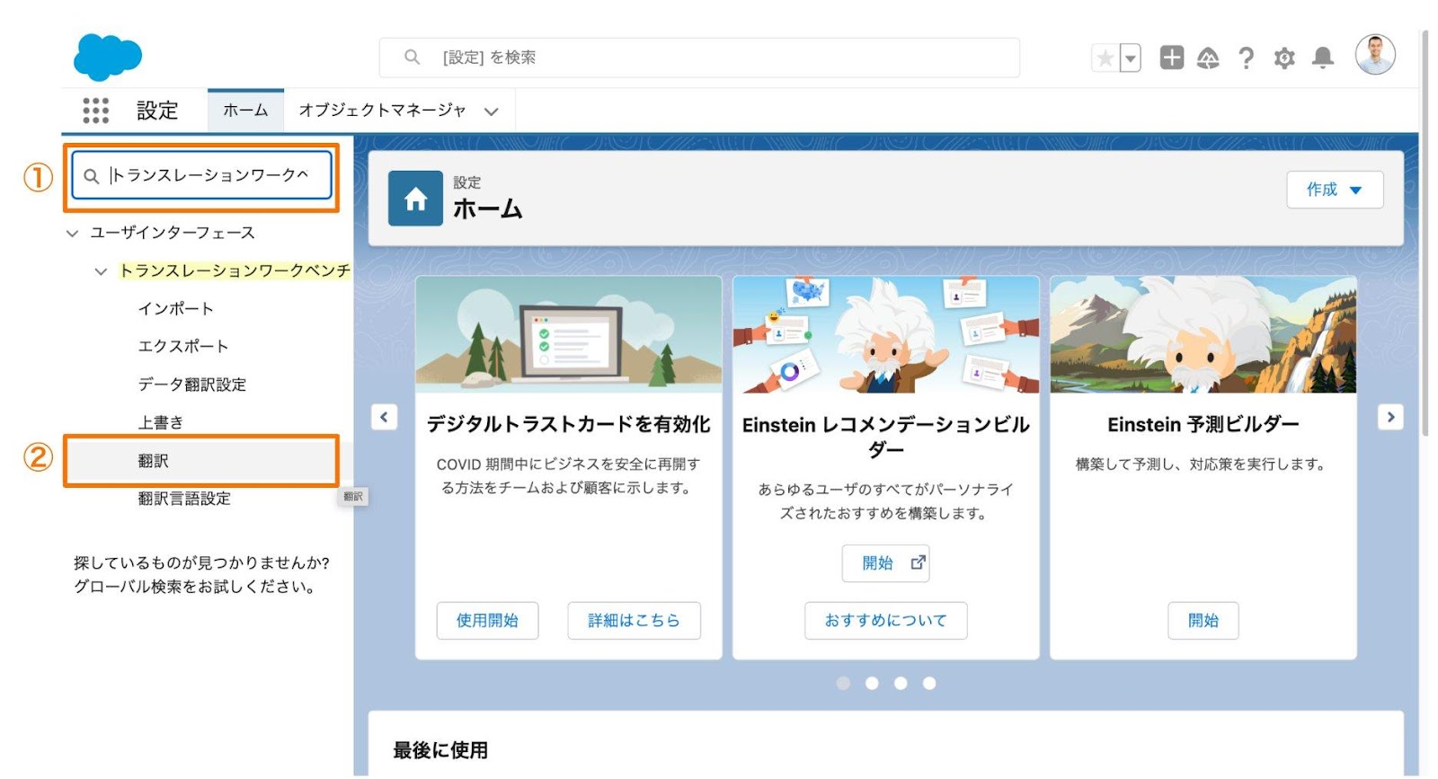Click the Quick Find magnifier icon
Image resolution: width=1438 pixels, height=779 pixels.
pos(91,176)
